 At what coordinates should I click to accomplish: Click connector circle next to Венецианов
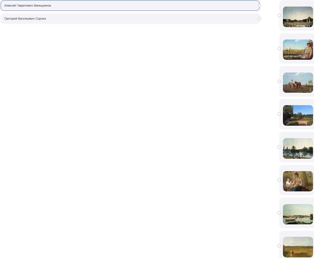click(259, 6)
